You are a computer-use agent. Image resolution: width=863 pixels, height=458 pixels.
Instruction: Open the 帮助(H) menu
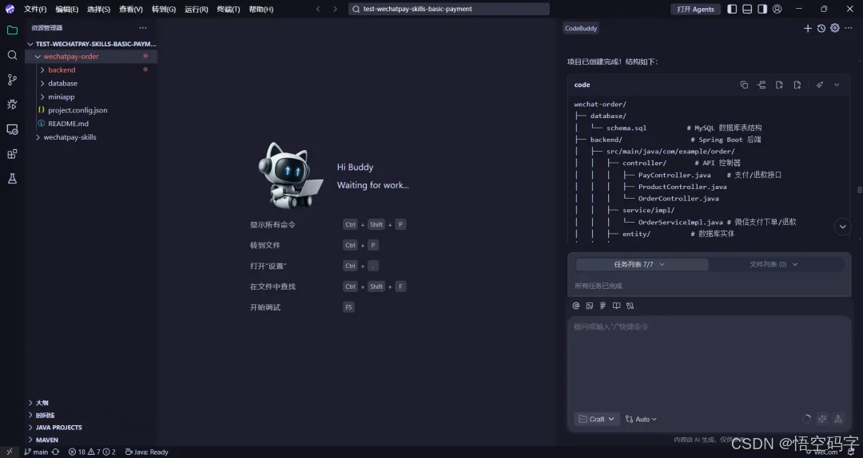pos(260,9)
